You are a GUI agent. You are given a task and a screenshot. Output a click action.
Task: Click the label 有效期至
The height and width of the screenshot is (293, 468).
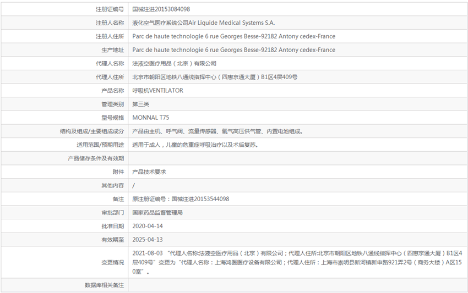112,240
